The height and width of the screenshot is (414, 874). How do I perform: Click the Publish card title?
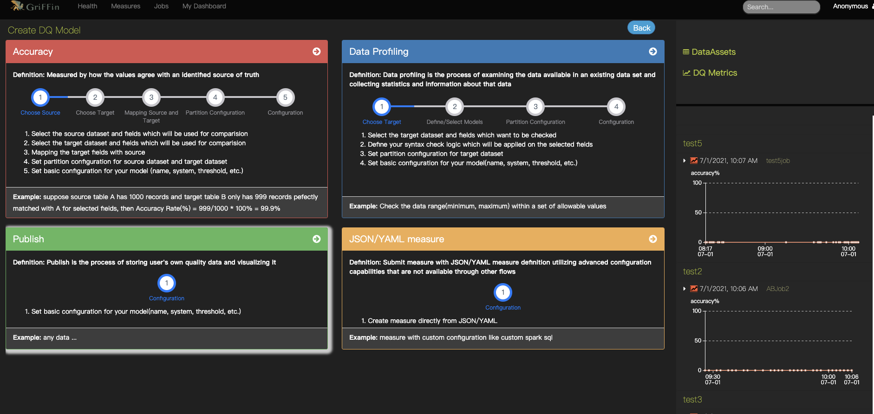28,239
